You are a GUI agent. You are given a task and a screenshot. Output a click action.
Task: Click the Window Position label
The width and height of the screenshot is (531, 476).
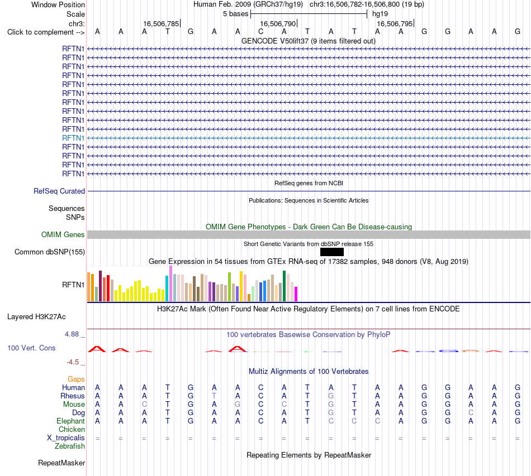pyautogui.click(x=58, y=4)
